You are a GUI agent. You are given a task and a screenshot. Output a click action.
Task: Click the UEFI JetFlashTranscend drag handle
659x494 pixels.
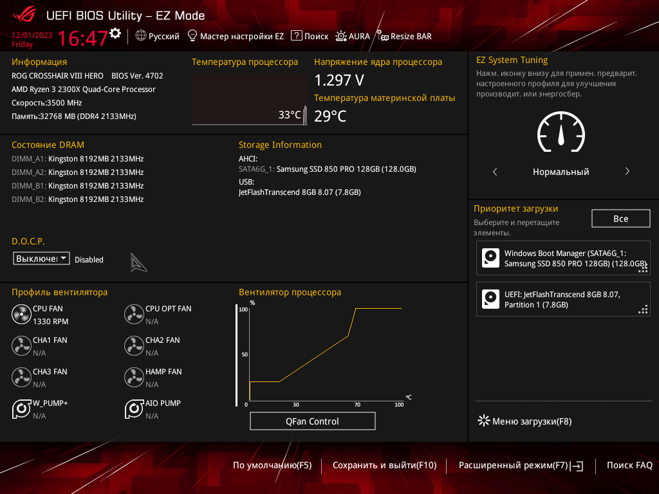(x=643, y=309)
